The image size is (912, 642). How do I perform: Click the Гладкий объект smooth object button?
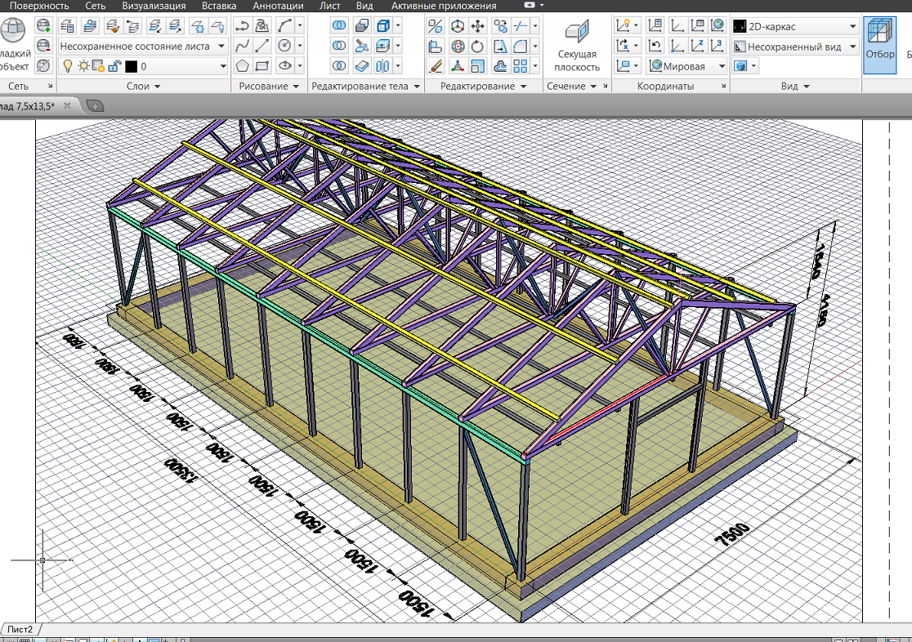(14, 46)
